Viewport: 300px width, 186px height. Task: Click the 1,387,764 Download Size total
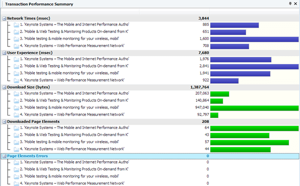(x=199, y=87)
